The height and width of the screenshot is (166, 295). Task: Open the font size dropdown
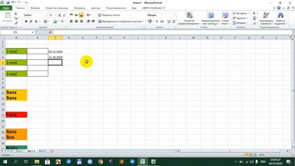click(x=55, y=15)
